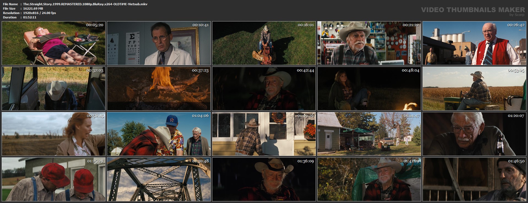528x203 pixels.
Task: Choose the thumbnail stamped 00:26:42
Action: pyautogui.click(x=474, y=43)
